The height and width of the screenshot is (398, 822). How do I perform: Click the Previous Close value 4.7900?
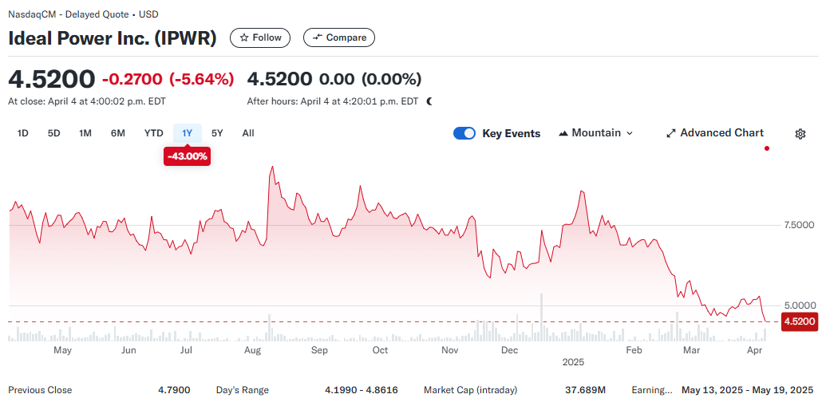tap(174, 390)
